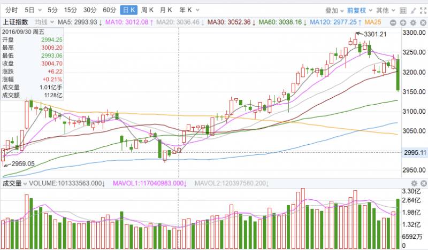The height and width of the screenshot is (250, 428).
Task: Click the MA20: 3036.46 label
Action: pyautogui.click(x=180, y=22)
